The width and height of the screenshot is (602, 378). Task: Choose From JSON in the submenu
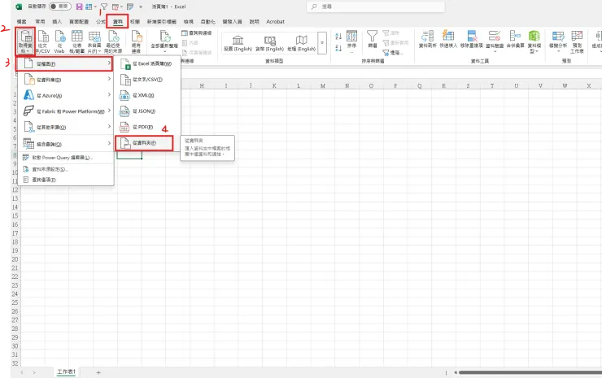point(147,111)
